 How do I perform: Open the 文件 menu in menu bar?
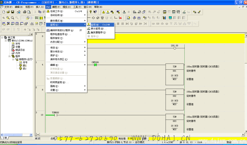pos(8,7)
